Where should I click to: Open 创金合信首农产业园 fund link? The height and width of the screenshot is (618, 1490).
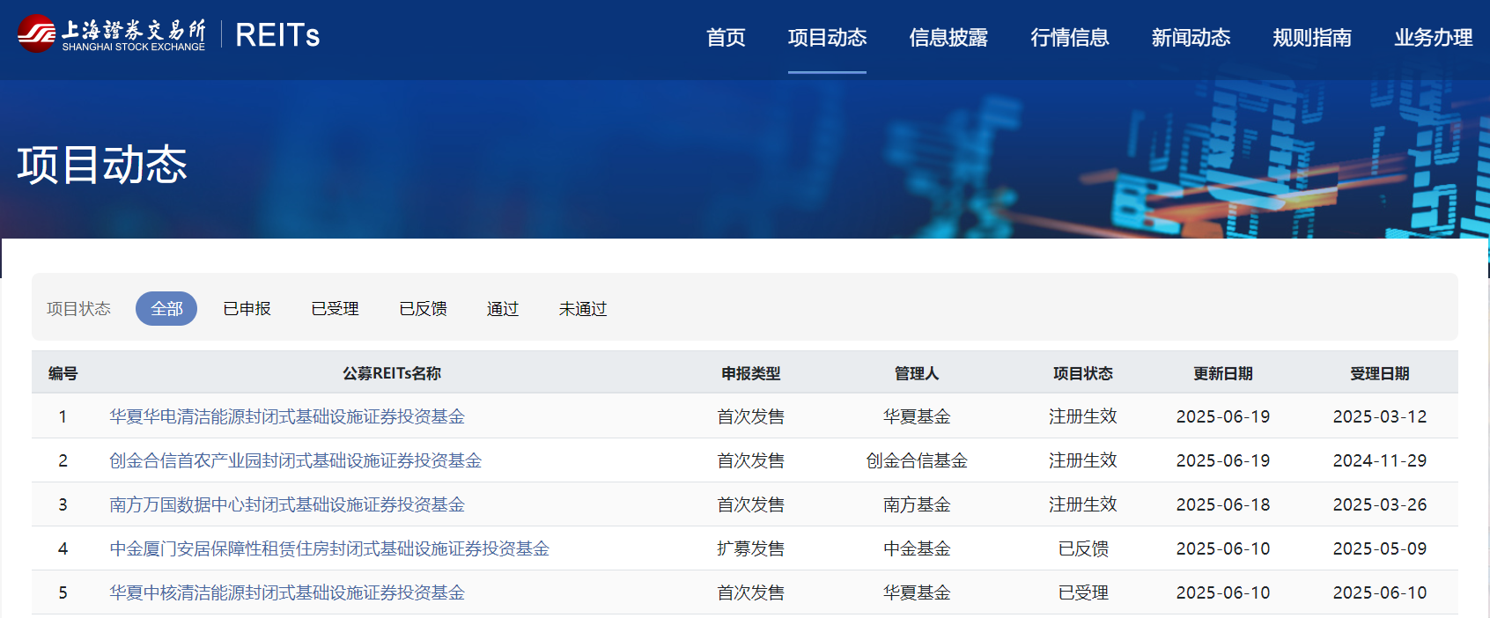(x=295, y=460)
